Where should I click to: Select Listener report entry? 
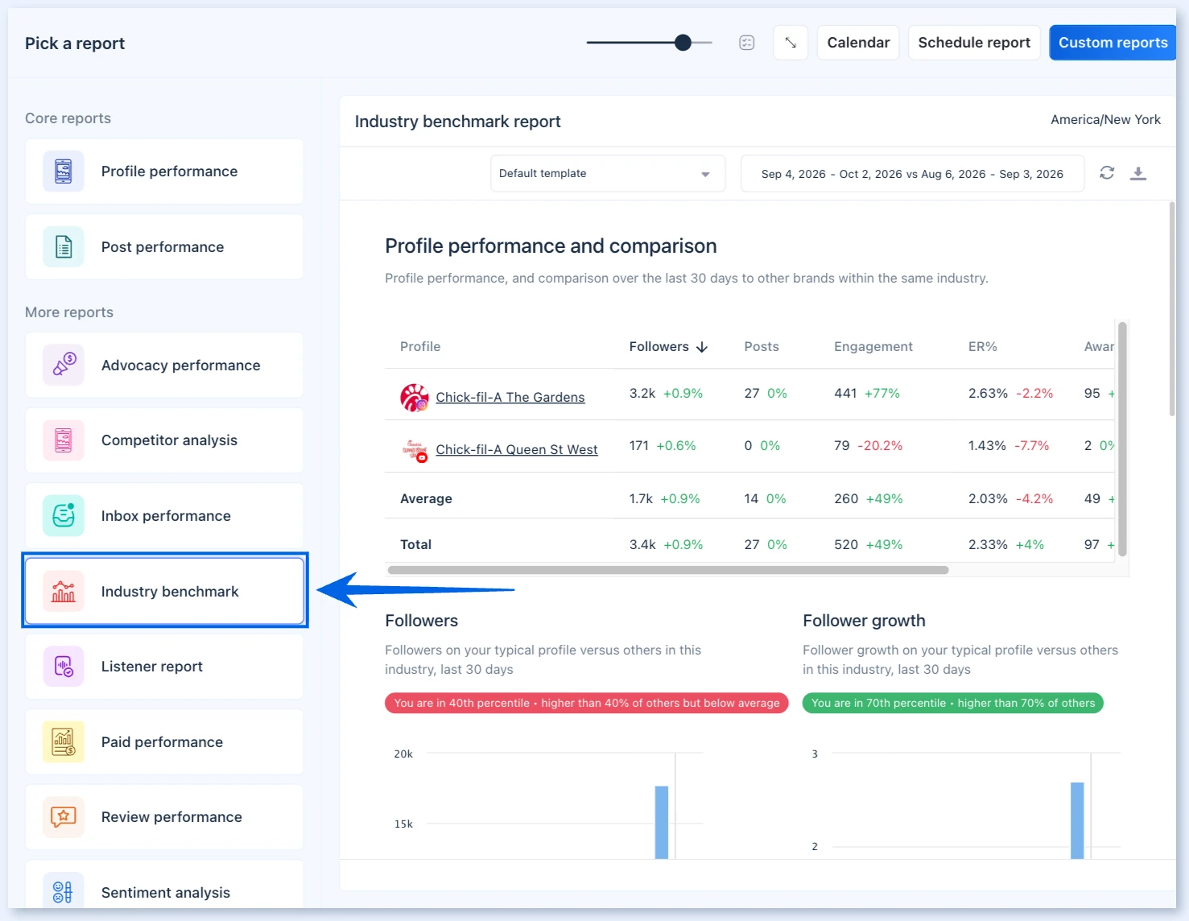164,667
